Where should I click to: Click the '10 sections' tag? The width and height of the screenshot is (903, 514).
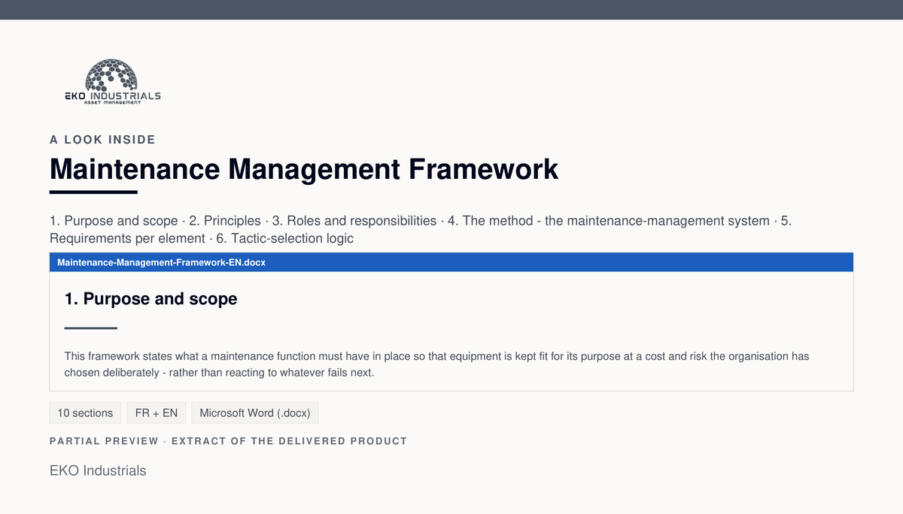85,413
